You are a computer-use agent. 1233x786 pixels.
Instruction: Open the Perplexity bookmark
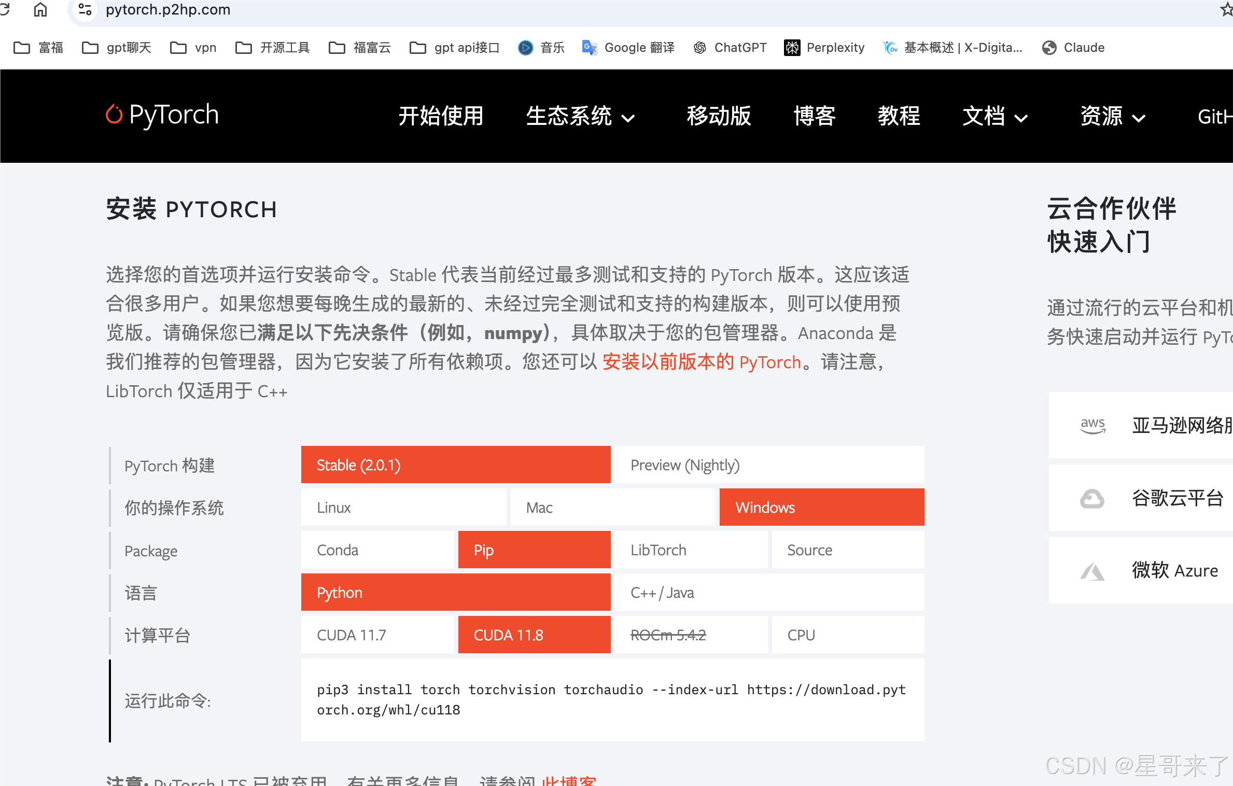(824, 47)
